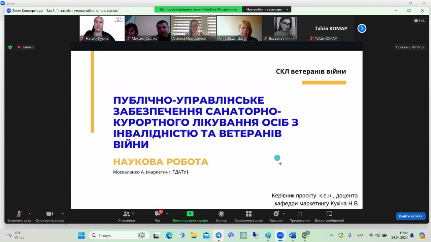Open Microsoft Teams from taskbar
431x242 pixels.
tap(181, 235)
